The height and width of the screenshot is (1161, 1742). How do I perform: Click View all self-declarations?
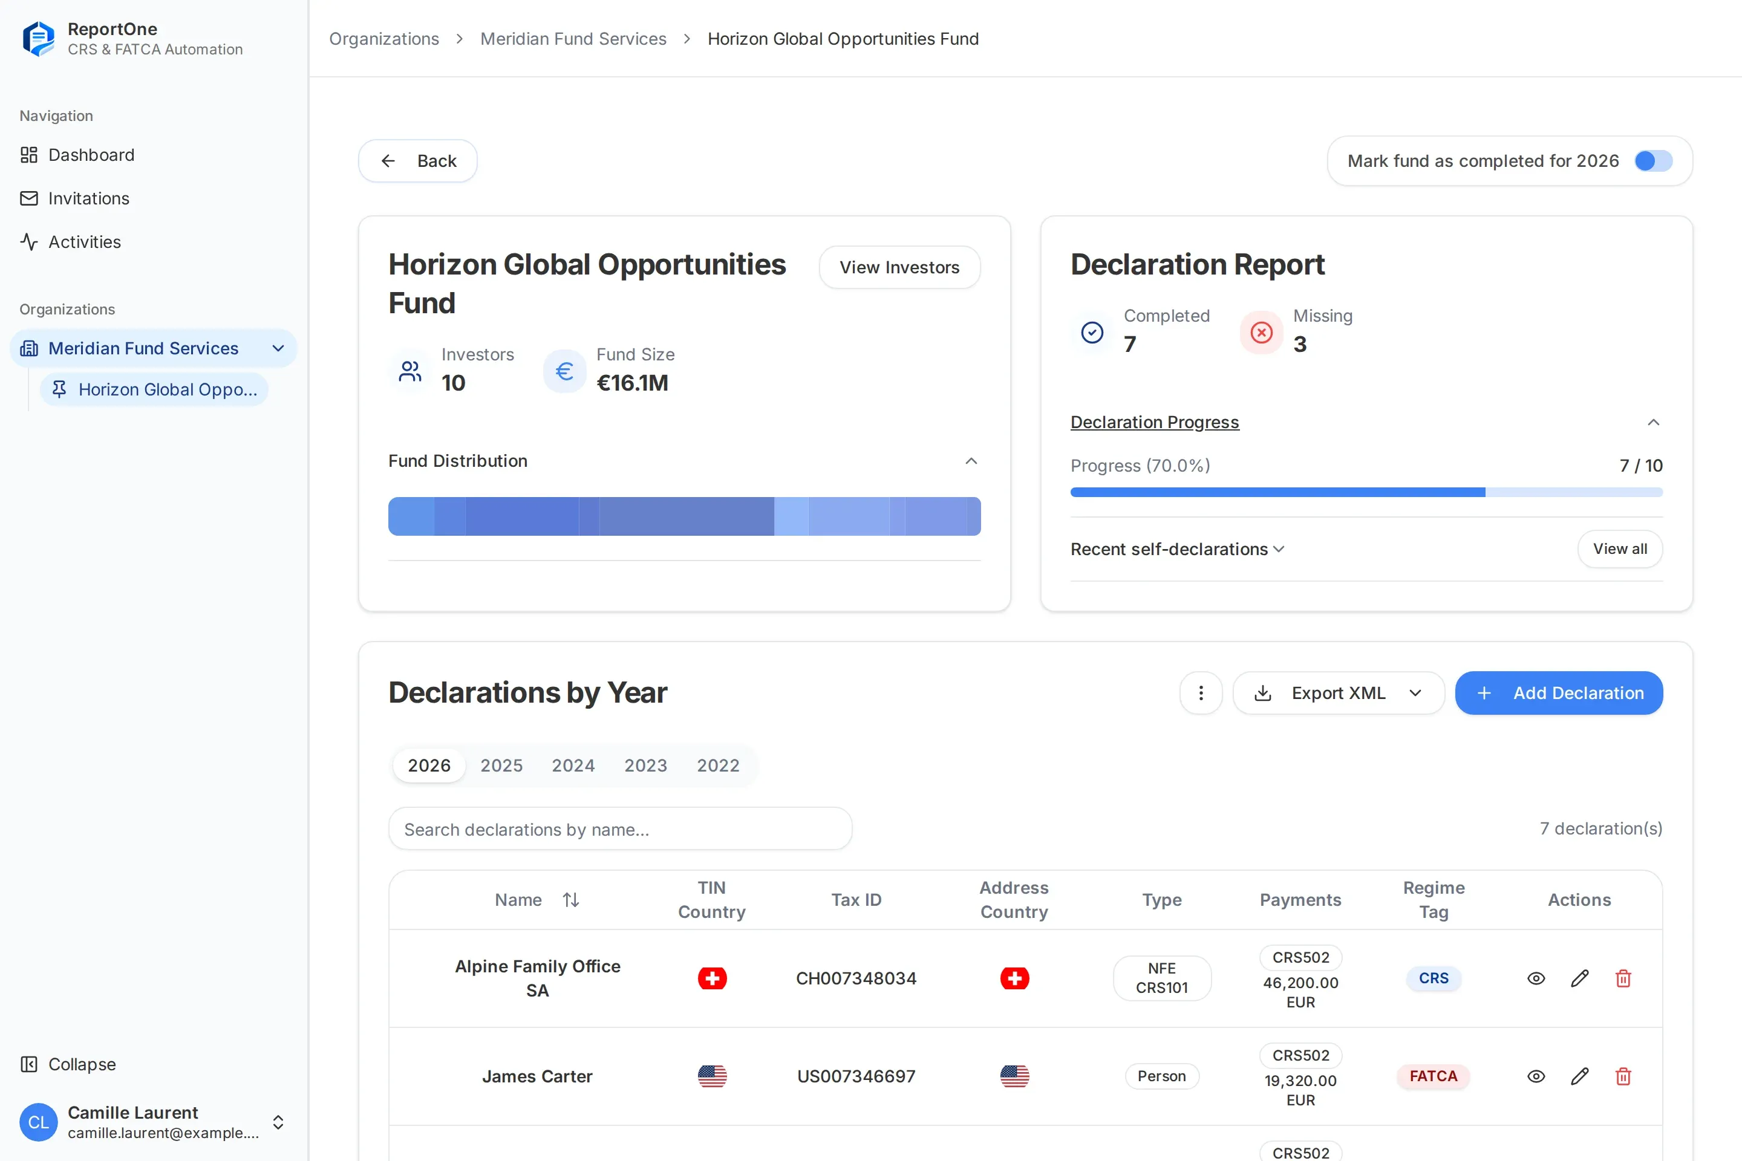pyautogui.click(x=1620, y=548)
